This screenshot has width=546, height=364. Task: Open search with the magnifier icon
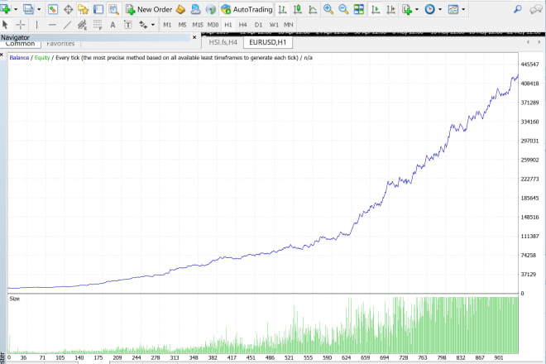point(518,9)
